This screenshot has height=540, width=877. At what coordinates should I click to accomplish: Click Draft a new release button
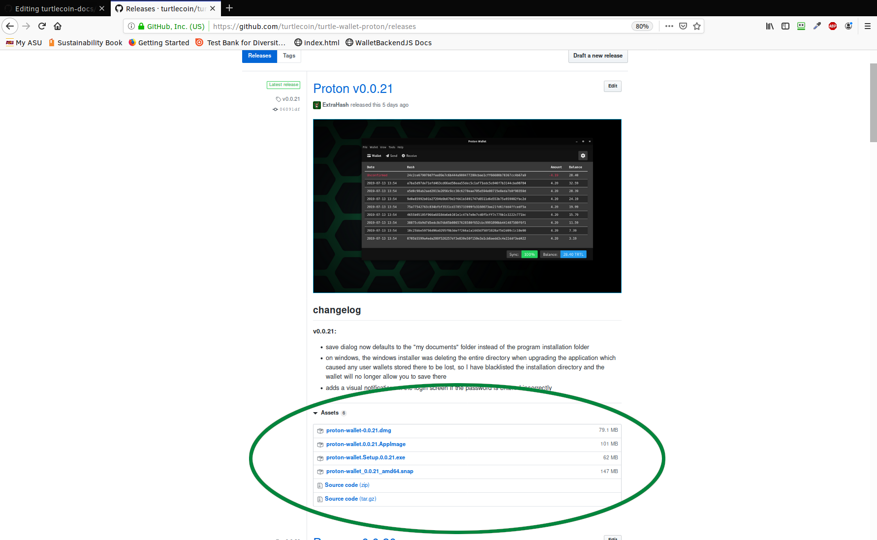(x=598, y=56)
